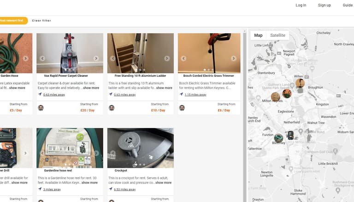Switch to the Satellite view tab

pos(277,35)
